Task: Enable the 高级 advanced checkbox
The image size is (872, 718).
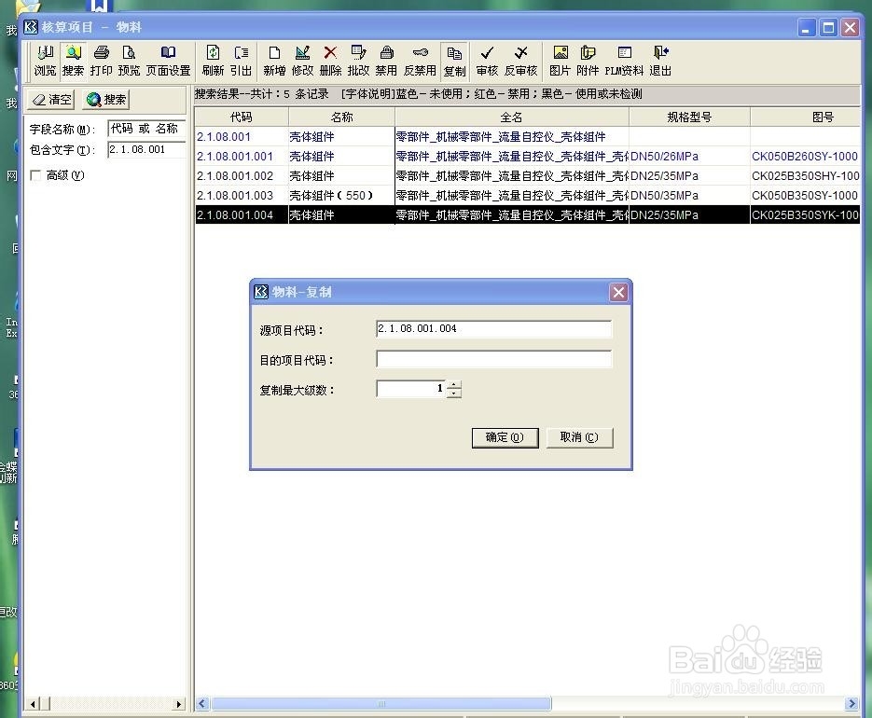Action: tap(35, 175)
